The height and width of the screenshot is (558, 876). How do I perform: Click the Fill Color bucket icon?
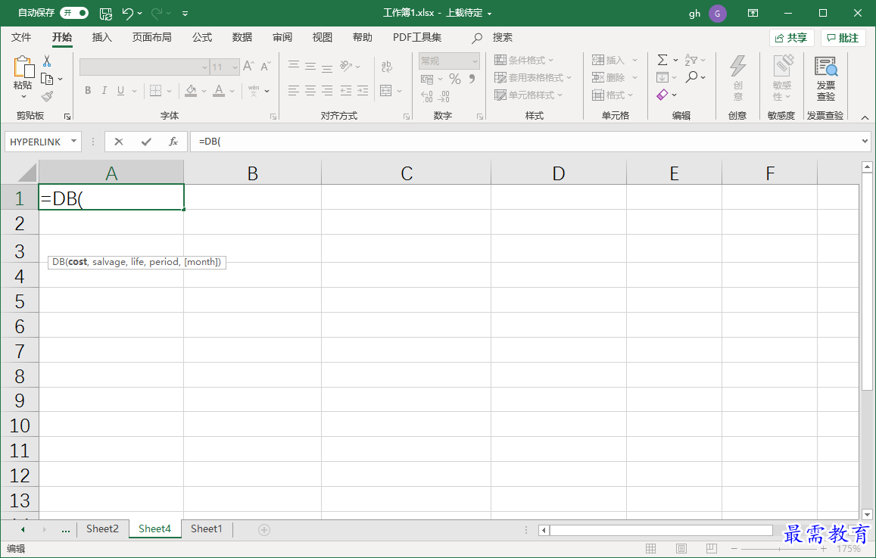point(191,91)
